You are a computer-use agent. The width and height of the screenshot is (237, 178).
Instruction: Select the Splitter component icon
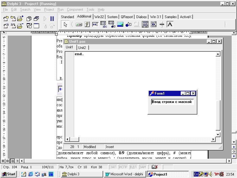pyautogui.click(x=162, y=24)
